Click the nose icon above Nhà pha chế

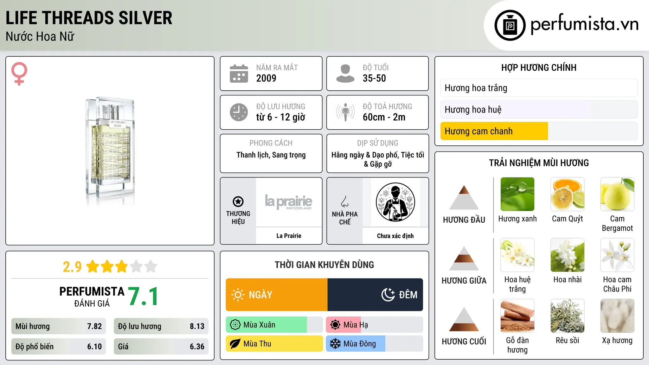[345, 202]
